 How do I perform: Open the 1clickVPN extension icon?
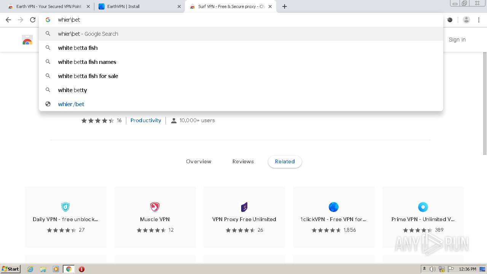334,207
